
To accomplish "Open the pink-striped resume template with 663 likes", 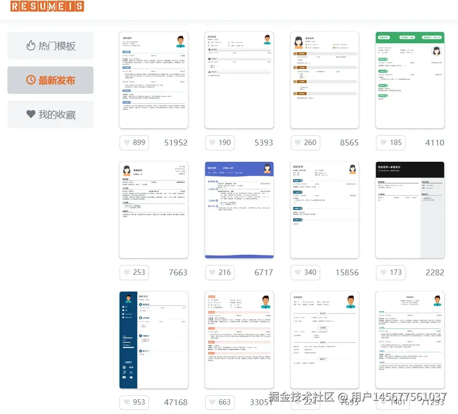I will point(239,340).
